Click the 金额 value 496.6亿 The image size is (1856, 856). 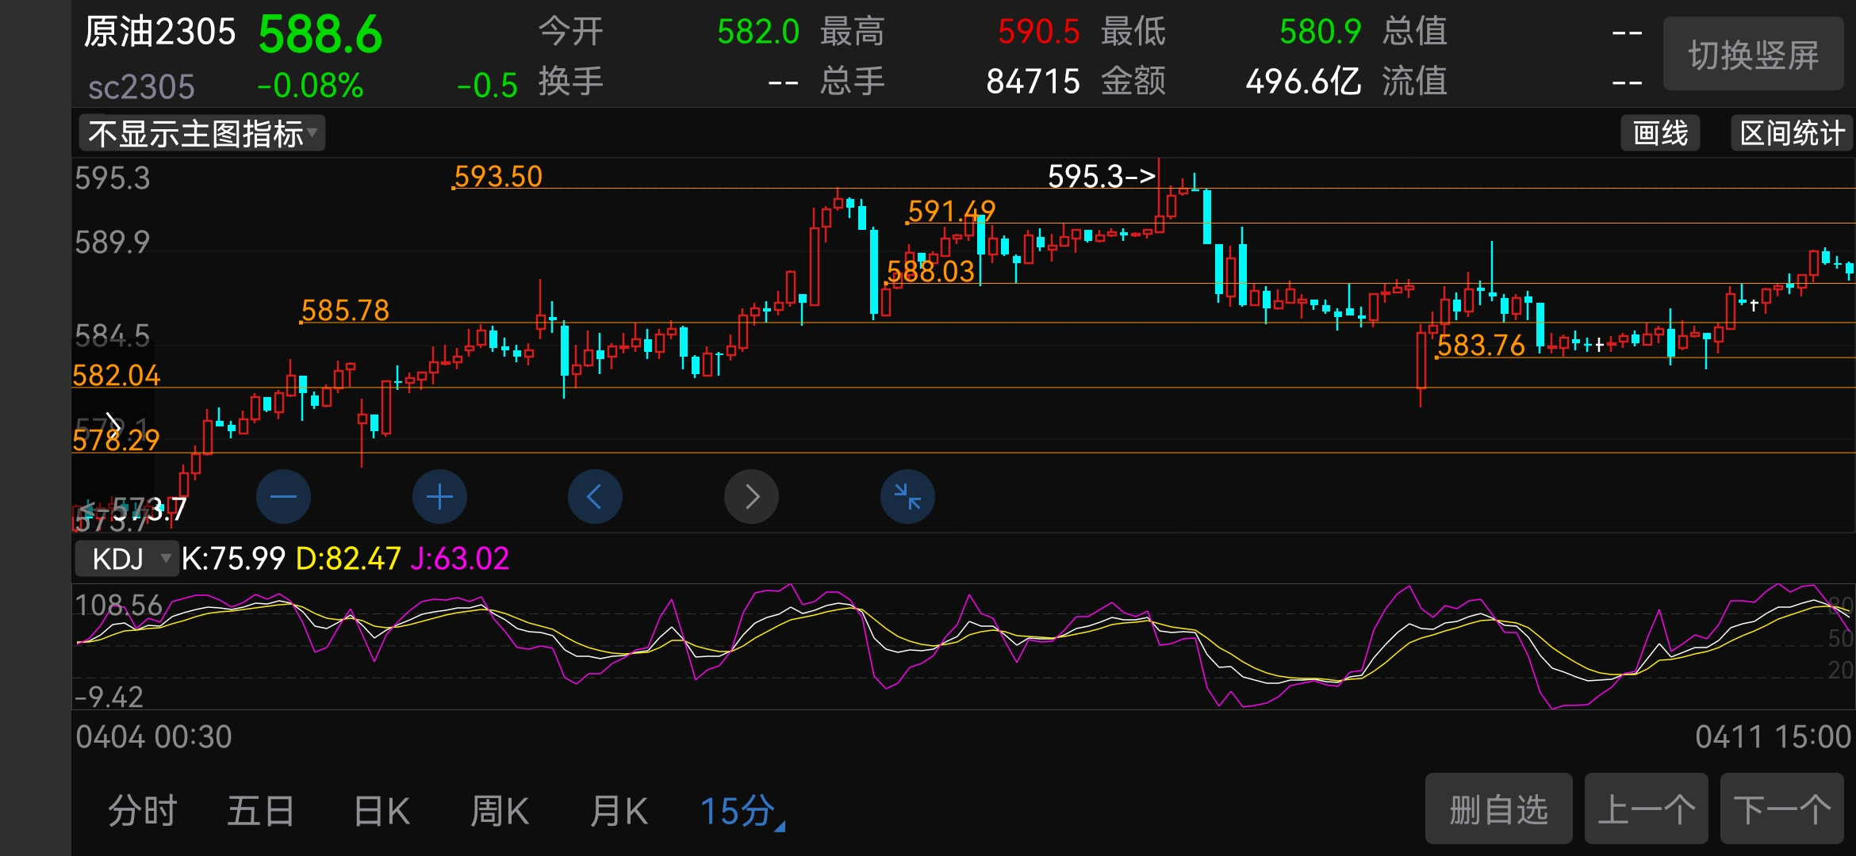click(1303, 81)
